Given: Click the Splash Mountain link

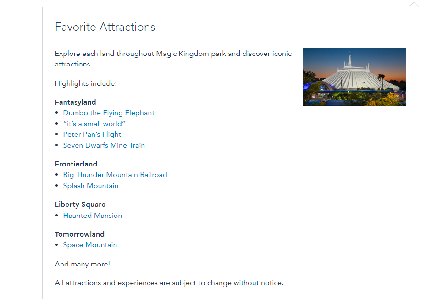Looking at the screenshot, I should coord(91,186).
